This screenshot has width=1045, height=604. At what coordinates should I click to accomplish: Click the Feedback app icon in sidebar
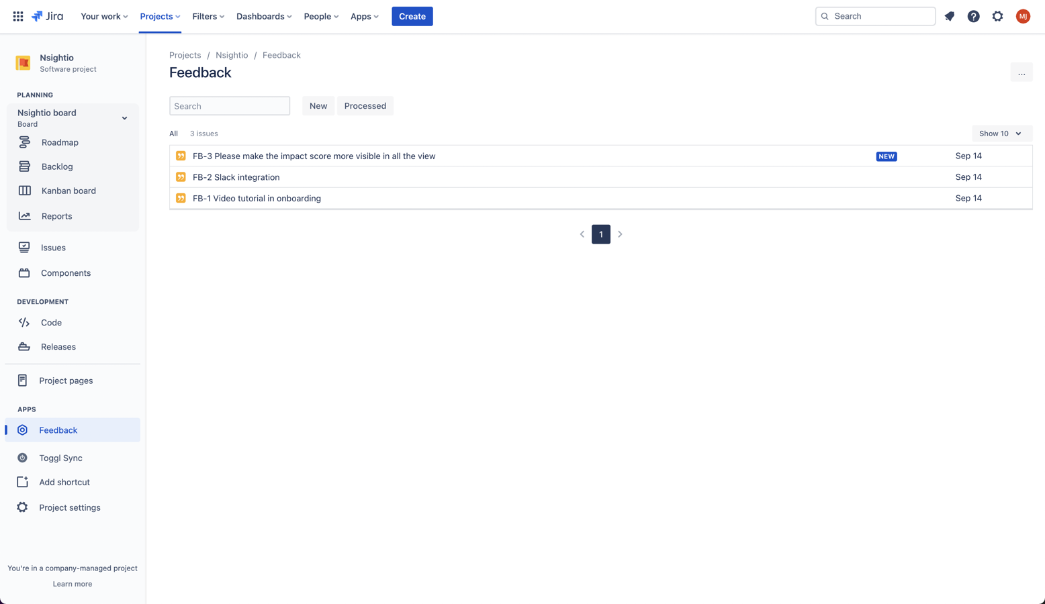(x=22, y=430)
